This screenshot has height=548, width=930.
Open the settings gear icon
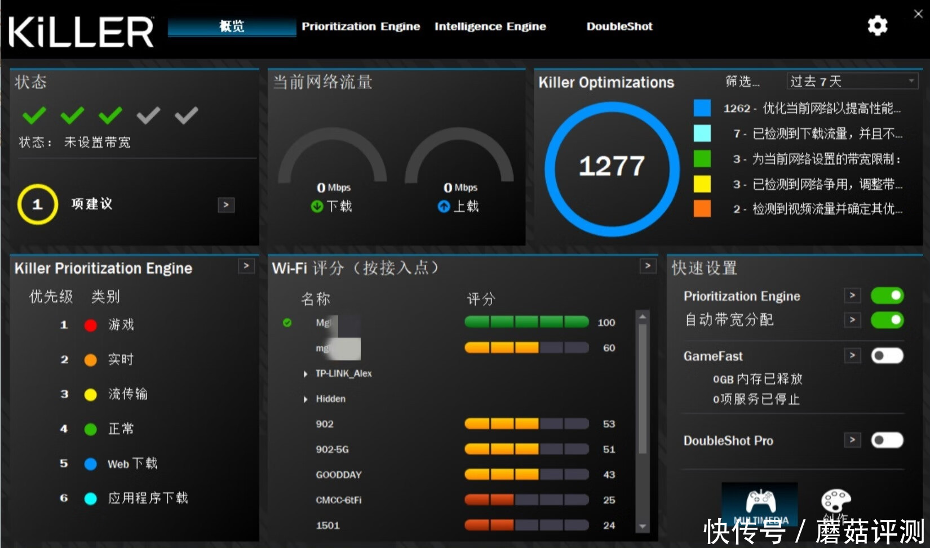[877, 25]
